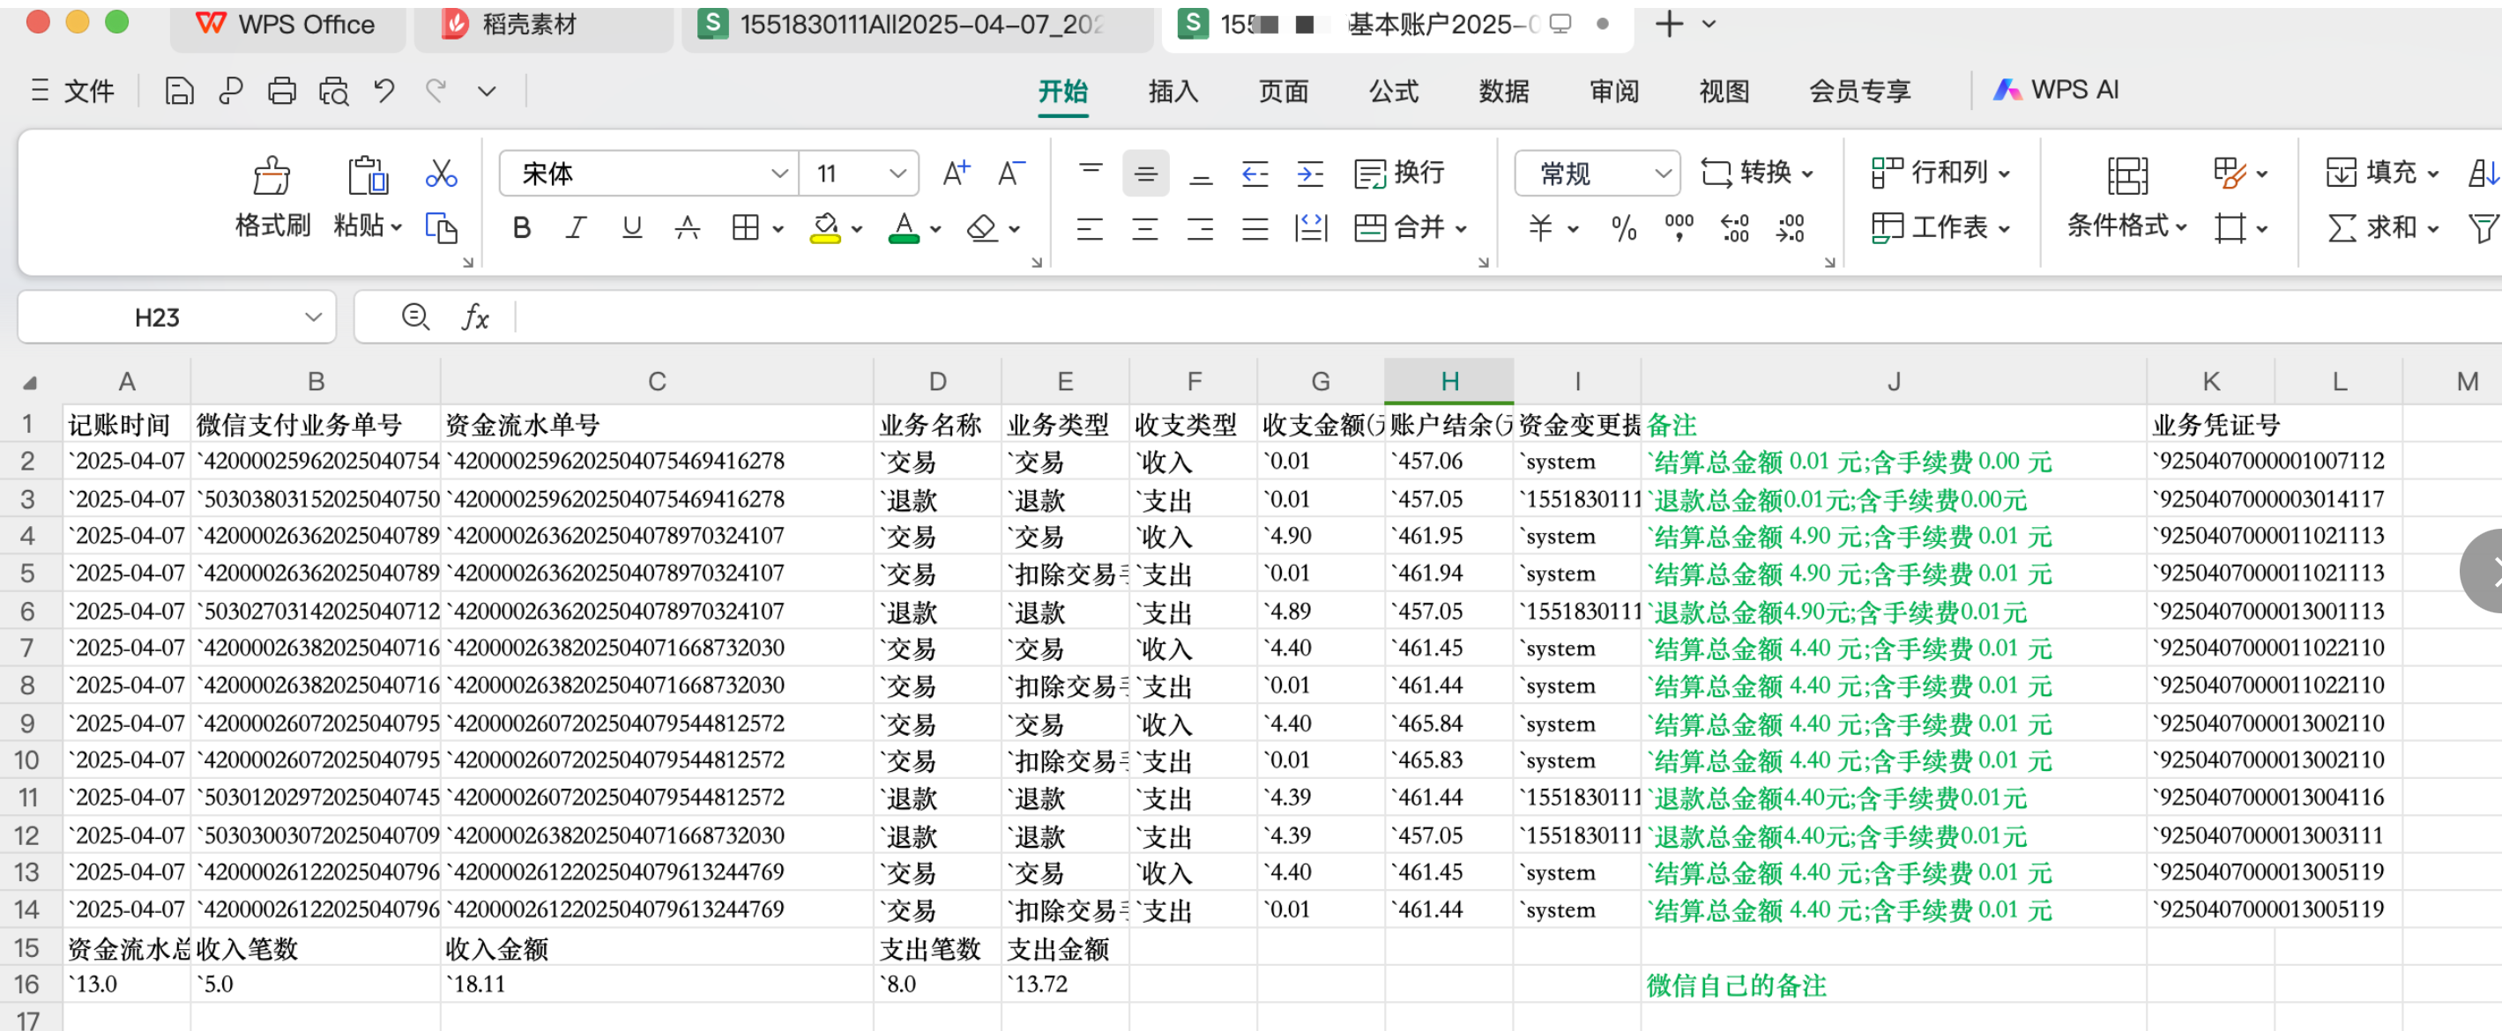2502x1031 pixels.
Task: Toggle bold formatting
Action: pos(522,229)
